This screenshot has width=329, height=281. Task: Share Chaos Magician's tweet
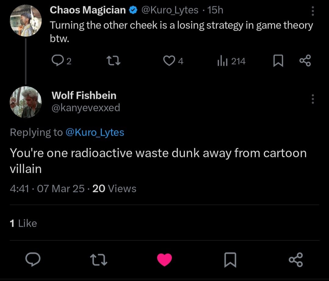pos(305,61)
